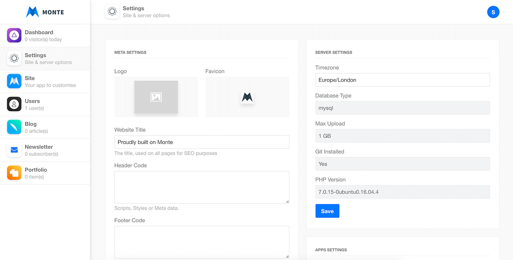Click the 'Favicon' label
Viewport: 513px width, 260px height.
(215, 71)
